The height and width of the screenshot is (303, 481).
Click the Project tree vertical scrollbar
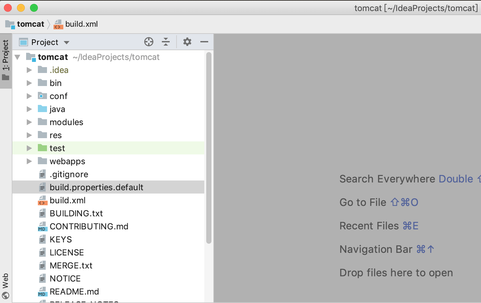[x=209, y=148]
